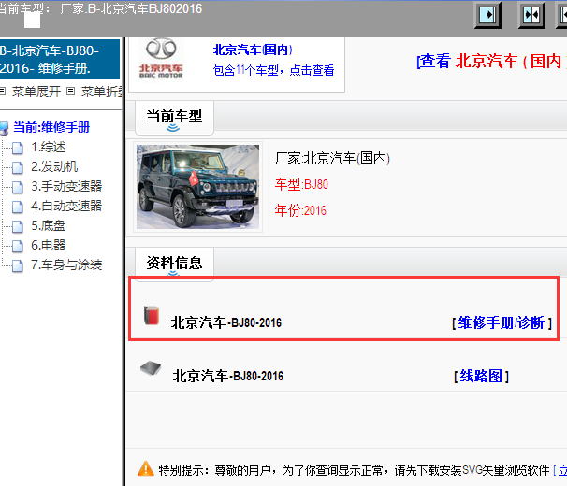This screenshot has height=486, width=567.
Task: Open the 2.发动机 section
Action: [54, 166]
